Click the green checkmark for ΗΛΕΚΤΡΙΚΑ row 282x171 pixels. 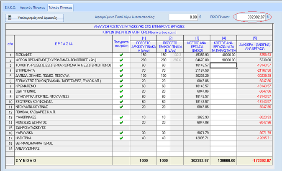[121, 138]
